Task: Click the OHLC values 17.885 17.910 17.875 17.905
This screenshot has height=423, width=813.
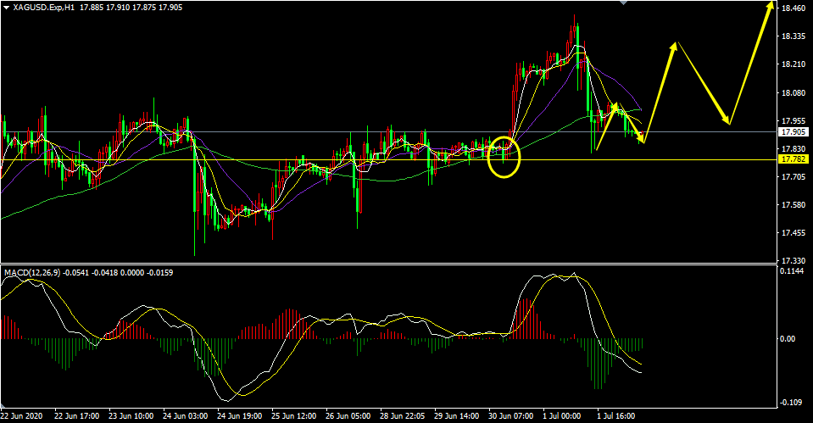Action: (x=131, y=8)
